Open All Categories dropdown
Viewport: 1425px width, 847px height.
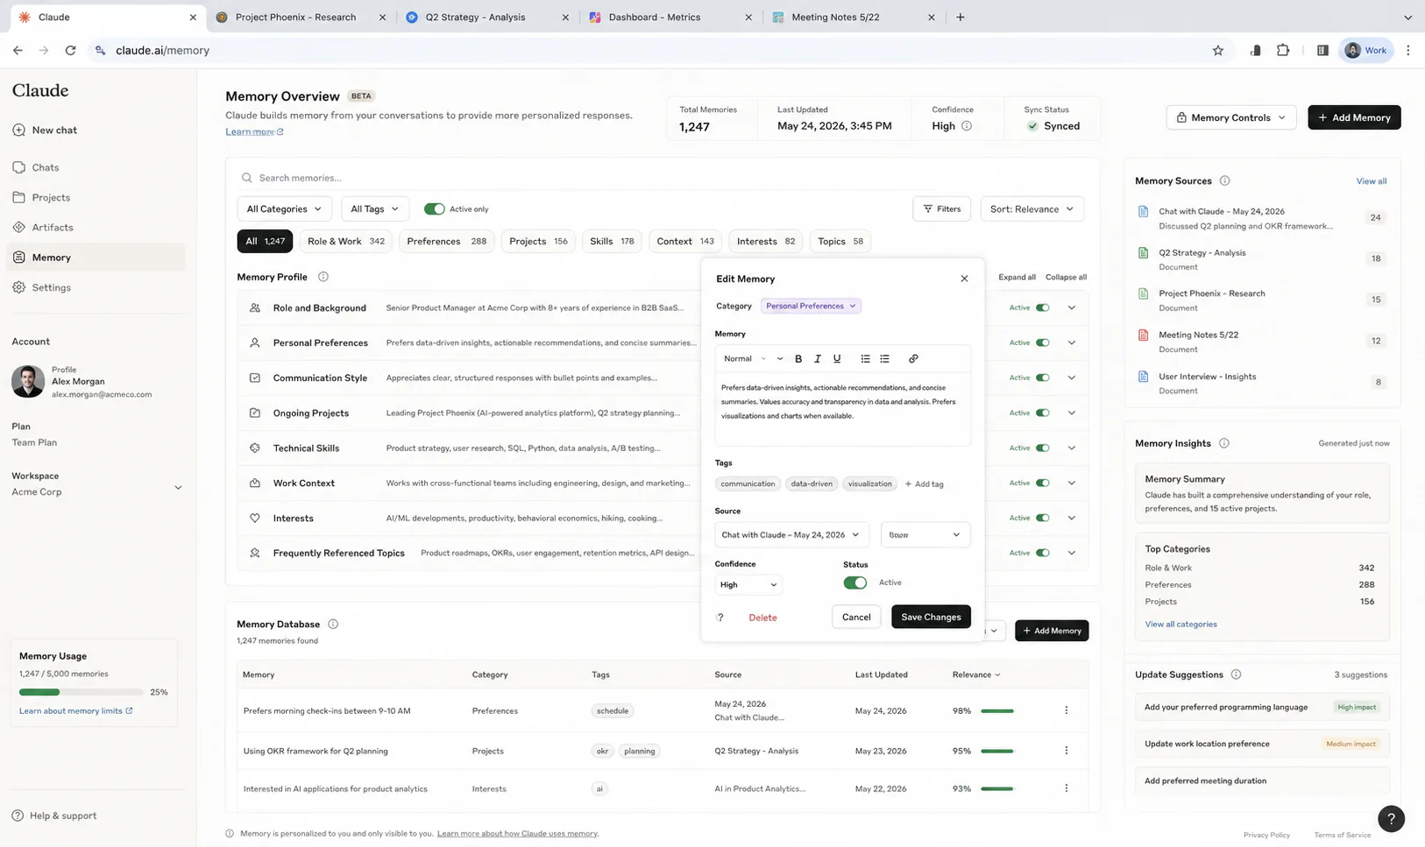click(284, 209)
